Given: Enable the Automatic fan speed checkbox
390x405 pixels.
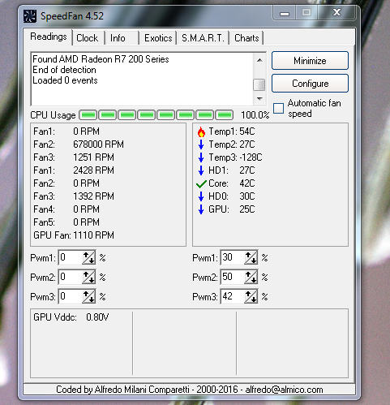Looking at the screenshot, I should (278, 108).
